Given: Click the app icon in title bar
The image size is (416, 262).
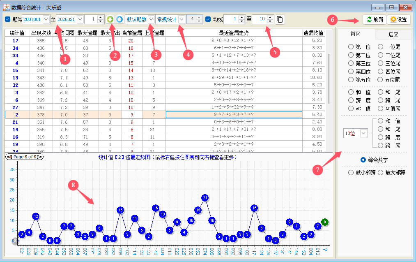Looking at the screenshot, I should [7, 7].
